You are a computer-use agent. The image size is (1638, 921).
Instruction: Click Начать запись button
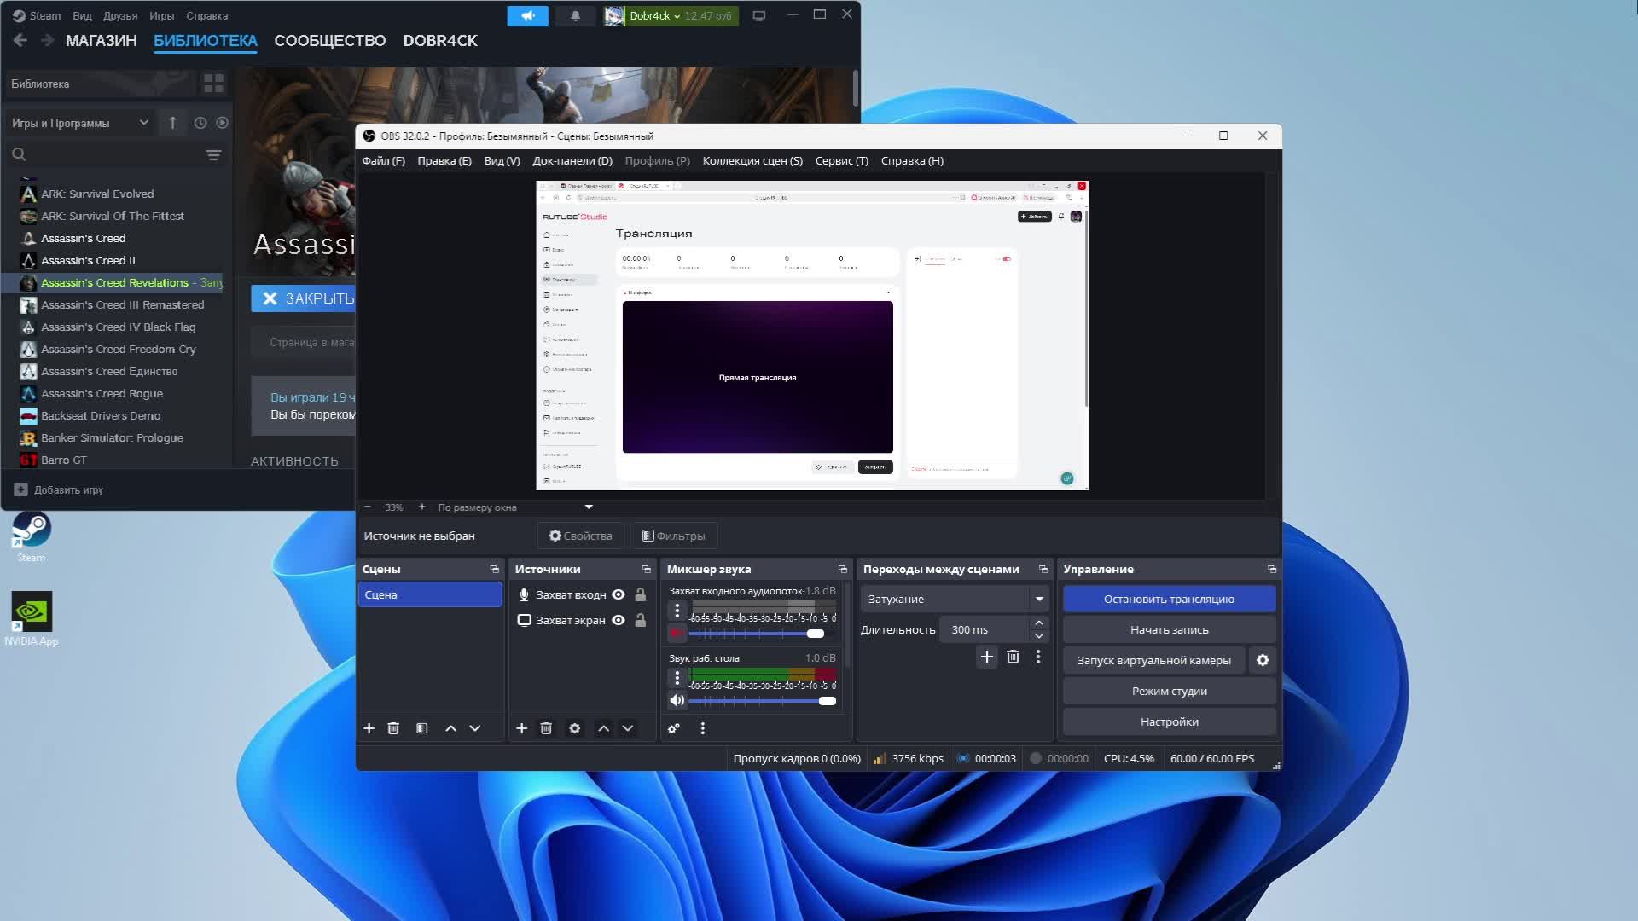click(x=1169, y=629)
